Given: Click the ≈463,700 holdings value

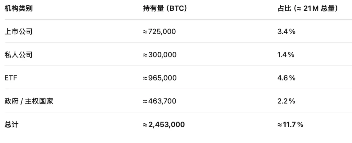Looking at the screenshot, I should [x=160, y=101].
